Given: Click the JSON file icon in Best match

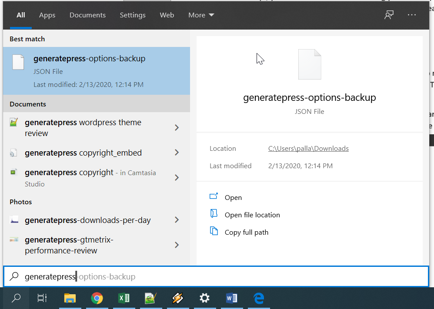Looking at the screenshot, I should [x=18, y=62].
